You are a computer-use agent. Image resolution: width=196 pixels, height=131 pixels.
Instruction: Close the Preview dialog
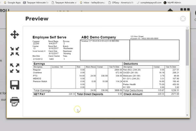183,19
